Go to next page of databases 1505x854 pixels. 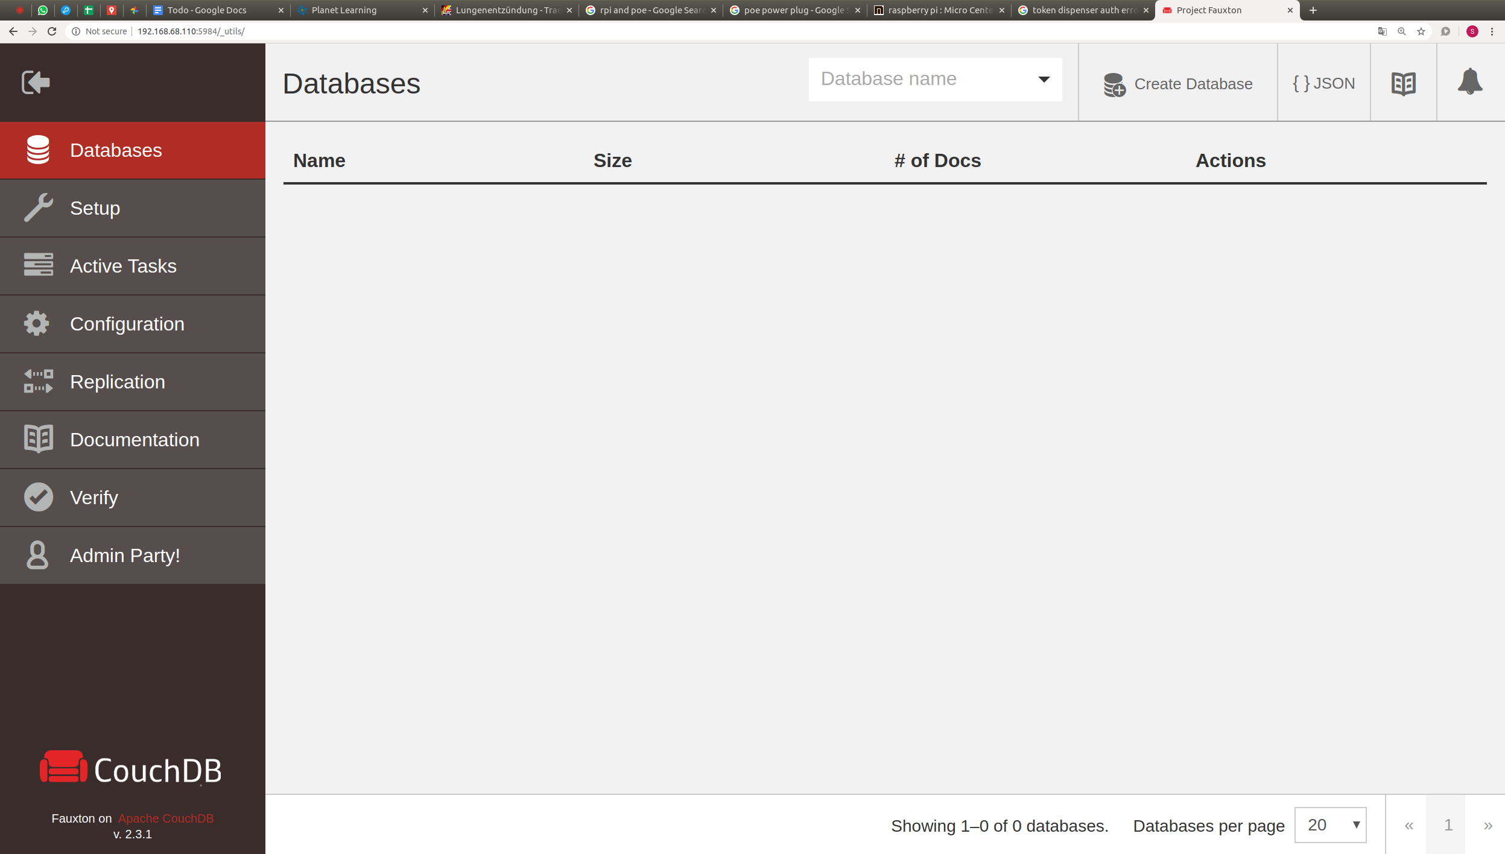tap(1488, 825)
